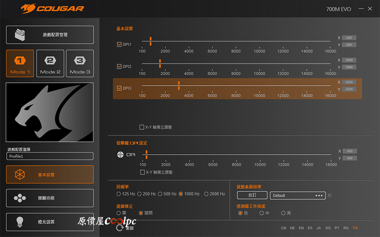This screenshot has width=380, height=237.
Task: Select 125 Hz polling rate
Action: (x=118, y=194)
